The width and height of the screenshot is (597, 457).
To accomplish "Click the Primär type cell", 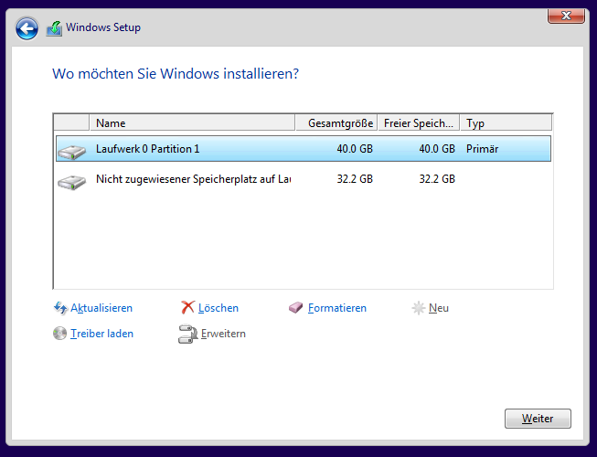I will pyautogui.click(x=482, y=149).
